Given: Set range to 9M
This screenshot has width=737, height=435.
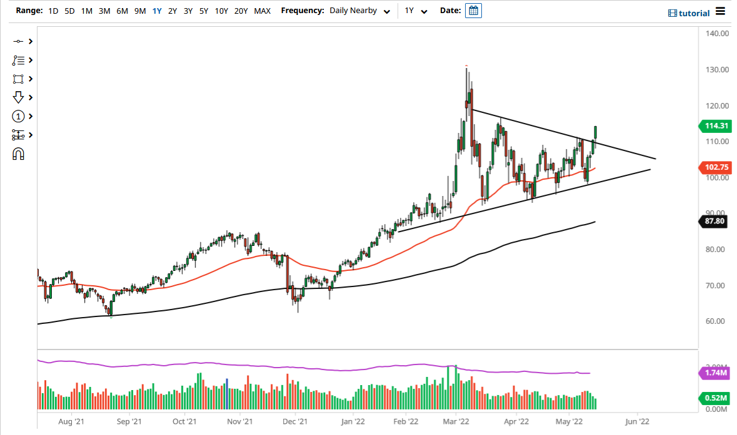Looking at the screenshot, I should pyautogui.click(x=140, y=11).
